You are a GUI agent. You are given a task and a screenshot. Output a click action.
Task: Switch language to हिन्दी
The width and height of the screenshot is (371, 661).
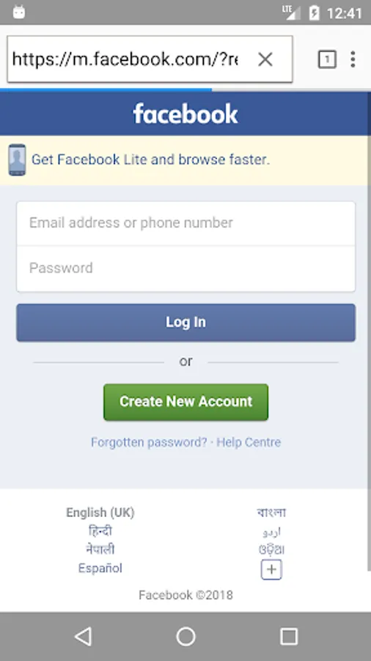100,531
